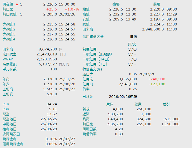Click the VWAP label
This screenshot has width=192, height=148.
coord(7,59)
